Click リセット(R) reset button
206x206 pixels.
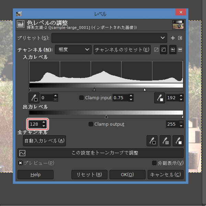click(89, 175)
